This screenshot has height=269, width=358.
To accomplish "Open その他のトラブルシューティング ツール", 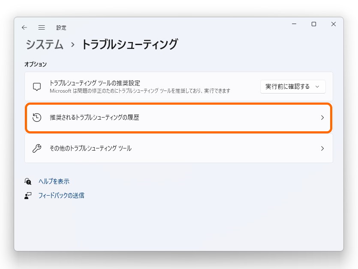I will [x=90, y=148].
